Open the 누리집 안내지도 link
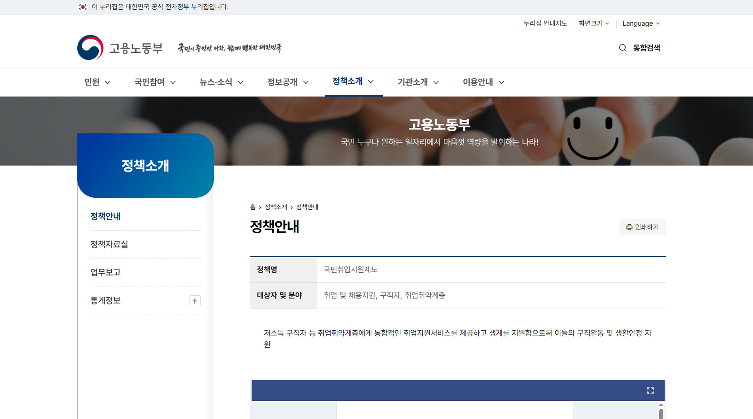Viewport: 753px width, 419px height. click(545, 23)
